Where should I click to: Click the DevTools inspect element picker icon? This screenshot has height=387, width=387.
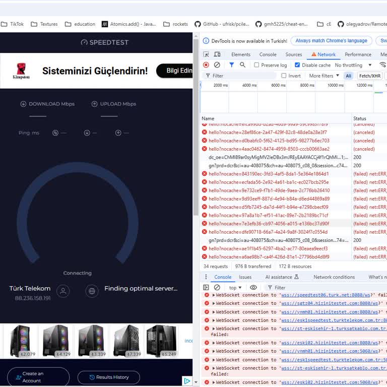206,54
